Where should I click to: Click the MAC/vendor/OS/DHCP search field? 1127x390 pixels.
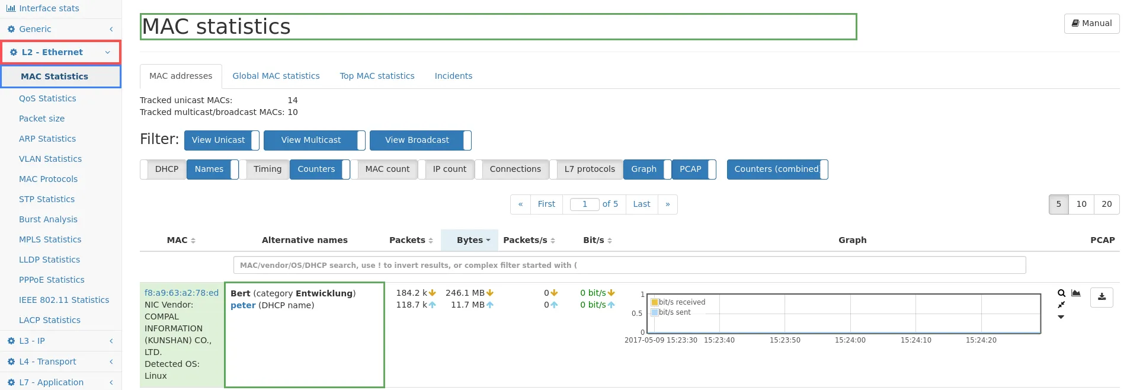coord(629,266)
